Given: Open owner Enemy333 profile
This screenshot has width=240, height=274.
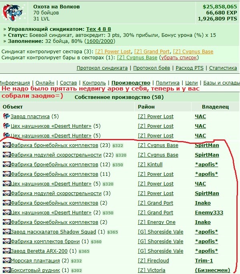Looking at the screenshot, I should tap(209, 212).
